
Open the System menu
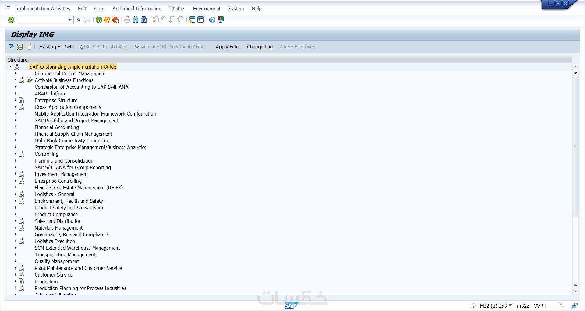pos(236,9)
